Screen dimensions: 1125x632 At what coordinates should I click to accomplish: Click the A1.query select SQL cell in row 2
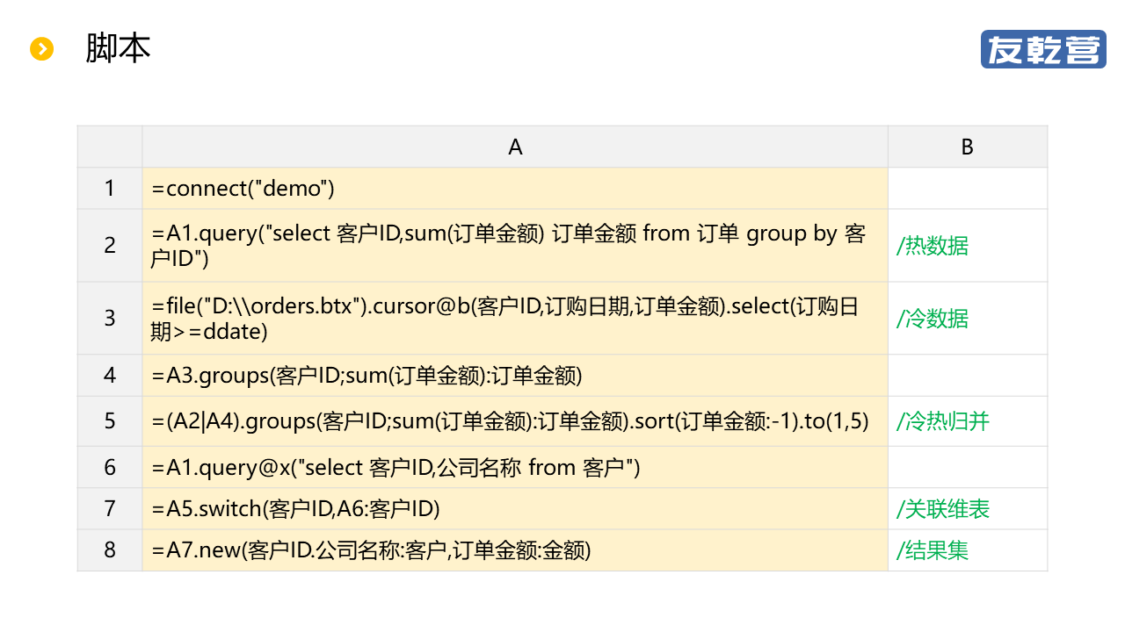[x=515, y=246]
